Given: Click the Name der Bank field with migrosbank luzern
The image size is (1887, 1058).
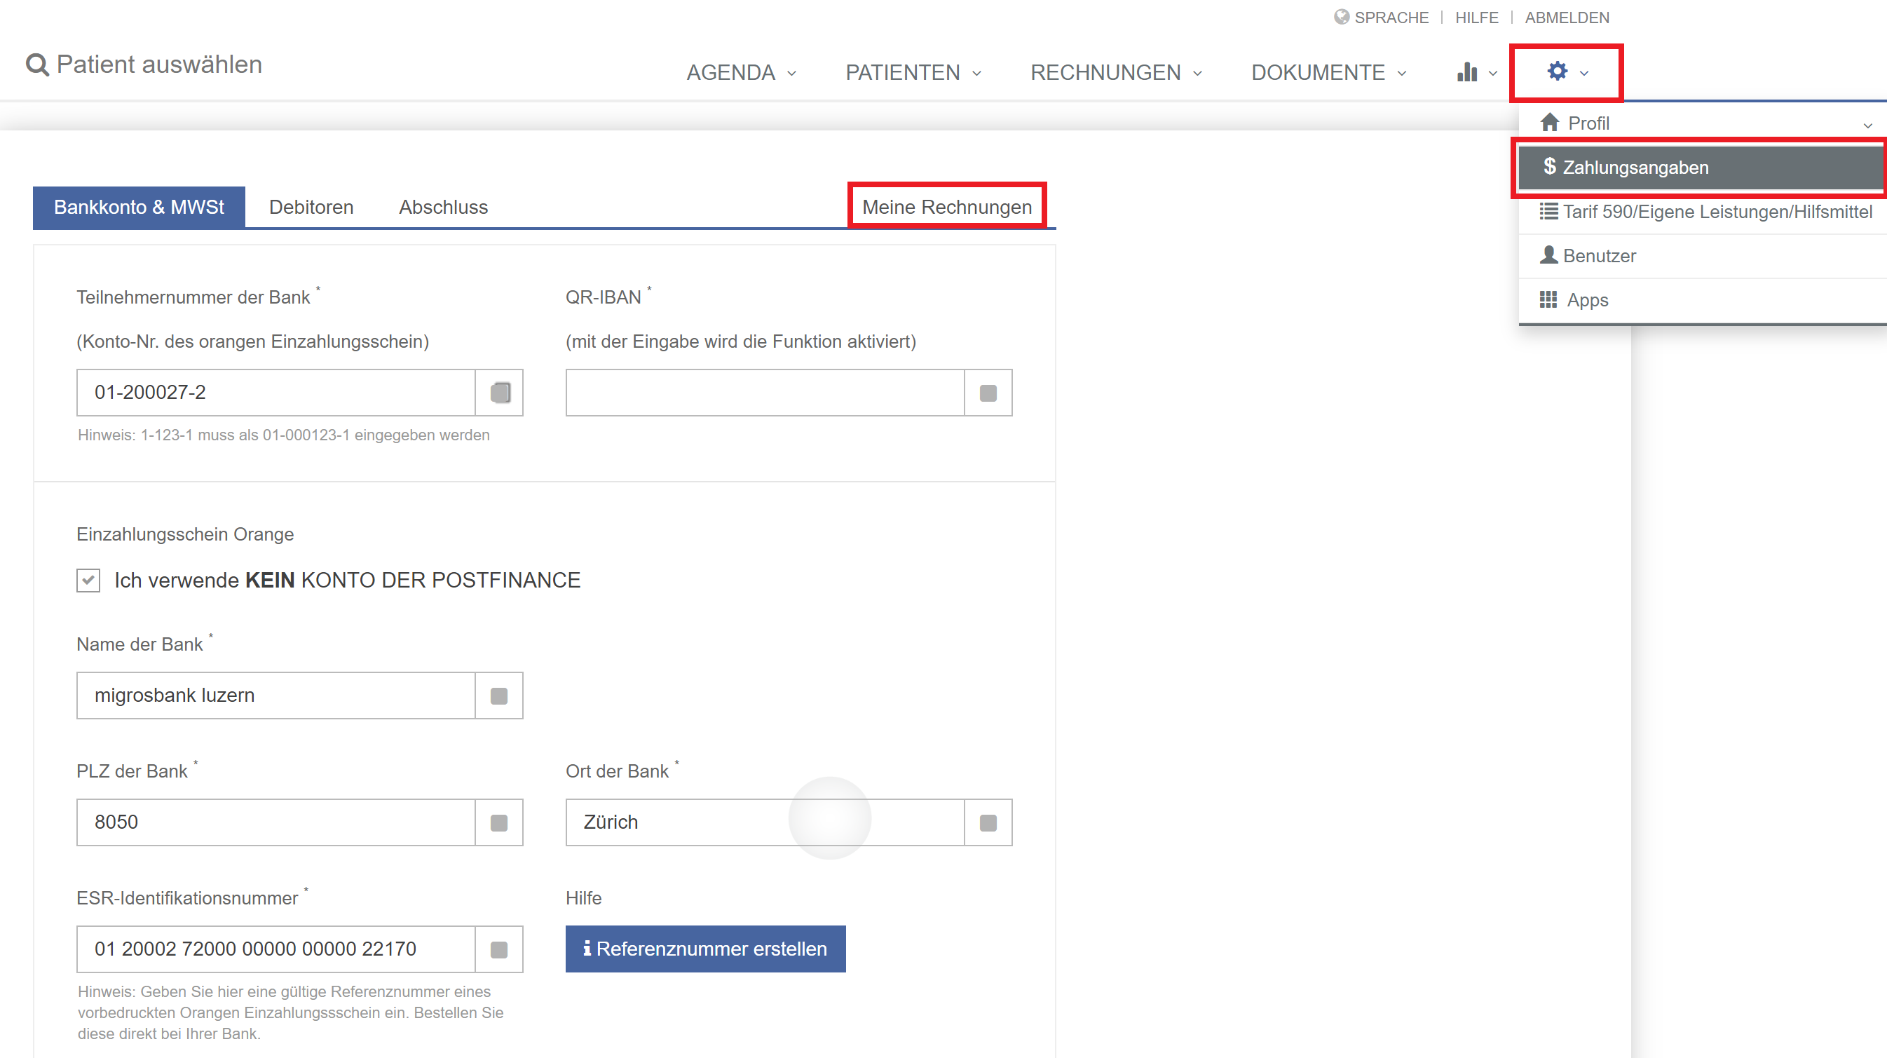Looking at the screenshot, I should pos(276,696).
